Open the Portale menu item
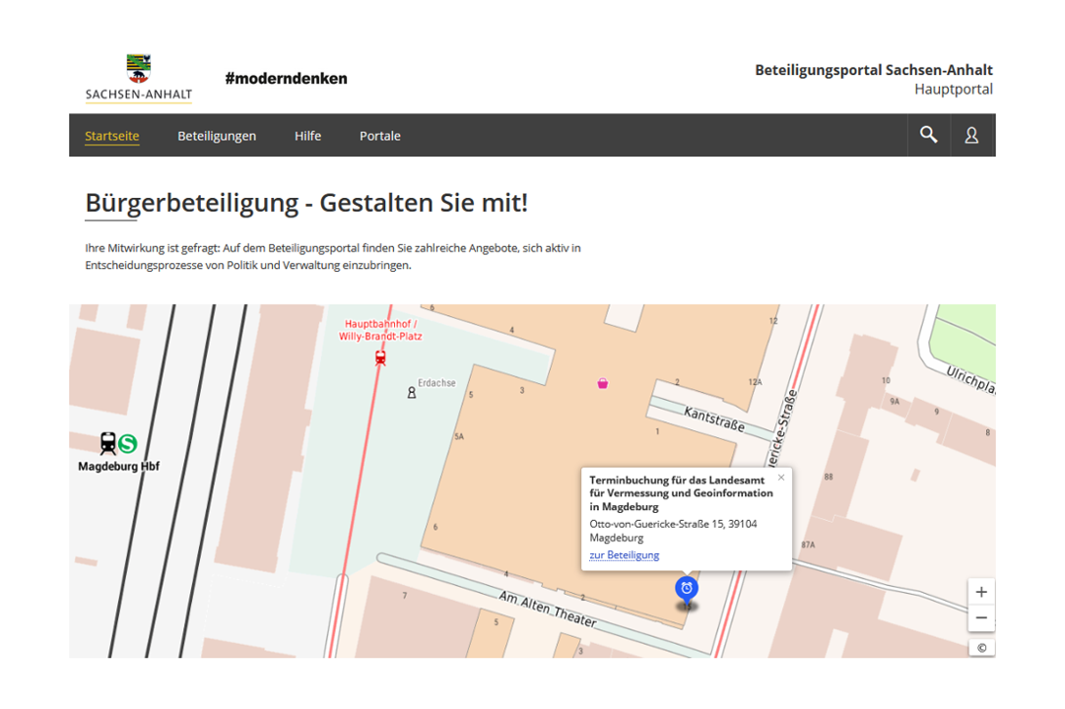The height and width of the screenshot is (709, 1065). click(x=379, y=136)
